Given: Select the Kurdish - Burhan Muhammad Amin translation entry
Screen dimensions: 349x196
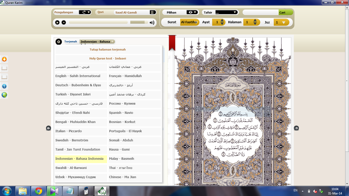Looking at the screenshot, I should tap(135, 94).
